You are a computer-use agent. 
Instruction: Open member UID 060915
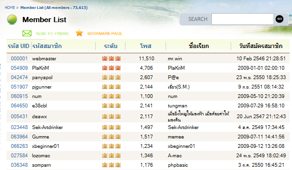pyautogui.click(x=19, y=96)
